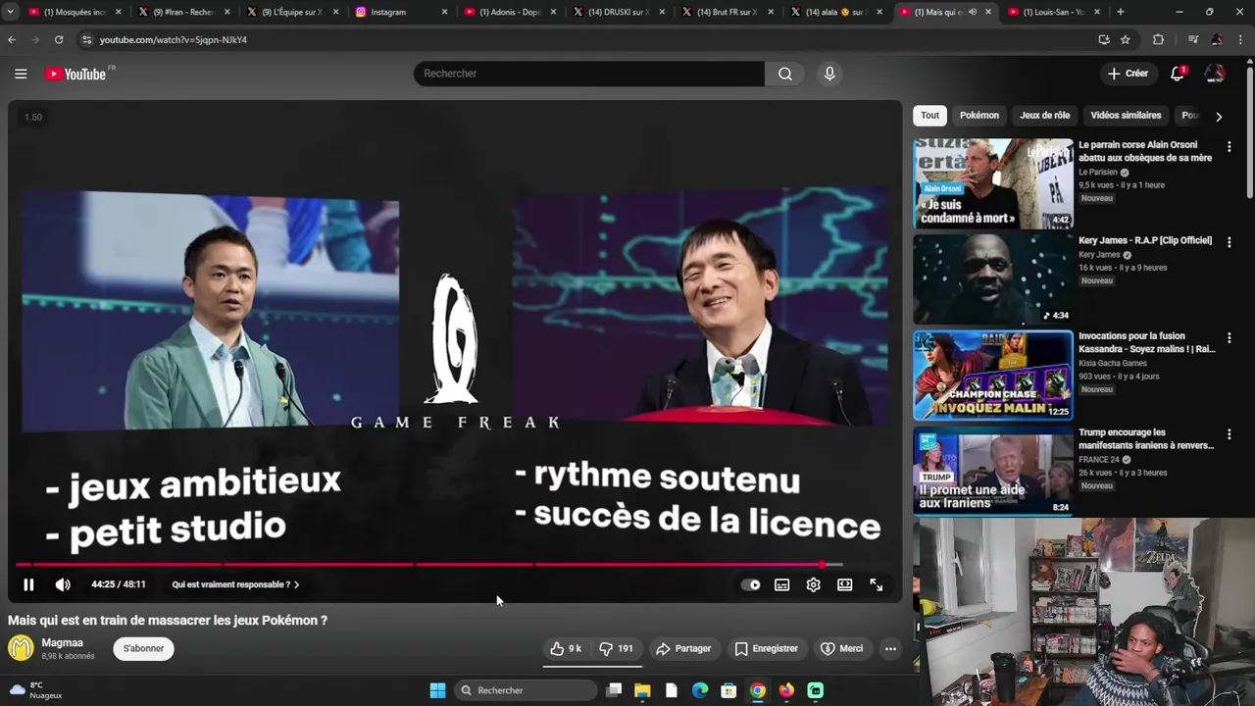Dislike the video with the thumbs-down button
Viewport: 1255px width, 706px height.
(617, 648)
